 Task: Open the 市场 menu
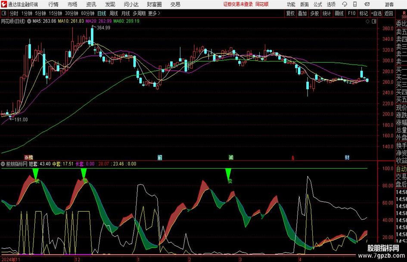coord(72,4)
